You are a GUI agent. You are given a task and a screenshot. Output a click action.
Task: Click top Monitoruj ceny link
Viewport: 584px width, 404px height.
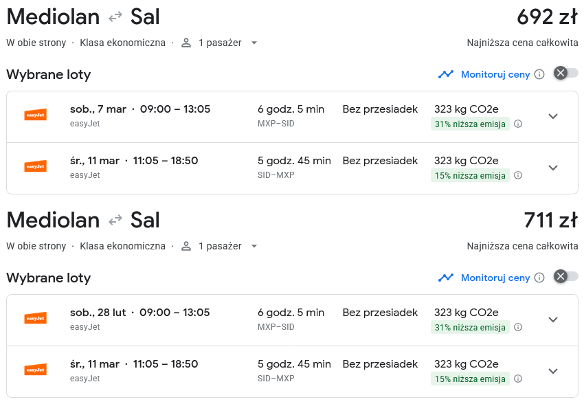coord(495,74)
